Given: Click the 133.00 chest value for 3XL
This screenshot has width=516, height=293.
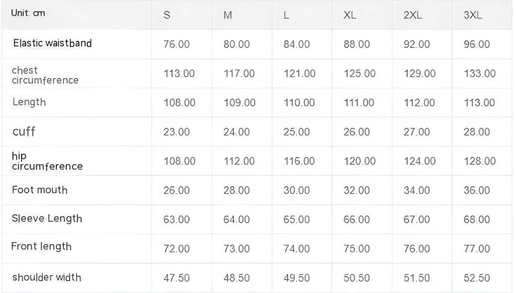Looking at the screenshot, I should tap(480, 74).
